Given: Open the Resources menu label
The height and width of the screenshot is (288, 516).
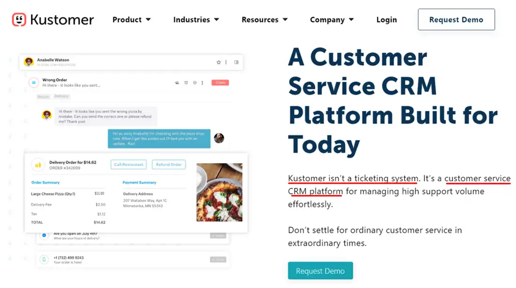Looking at the screenshot, I should (x=260, y=20).
